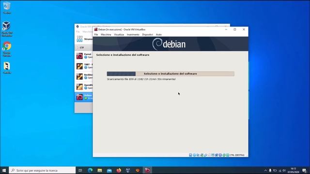Click the USB devices status icon
Screen dimensions: 310x174
(x=205, y=155)
